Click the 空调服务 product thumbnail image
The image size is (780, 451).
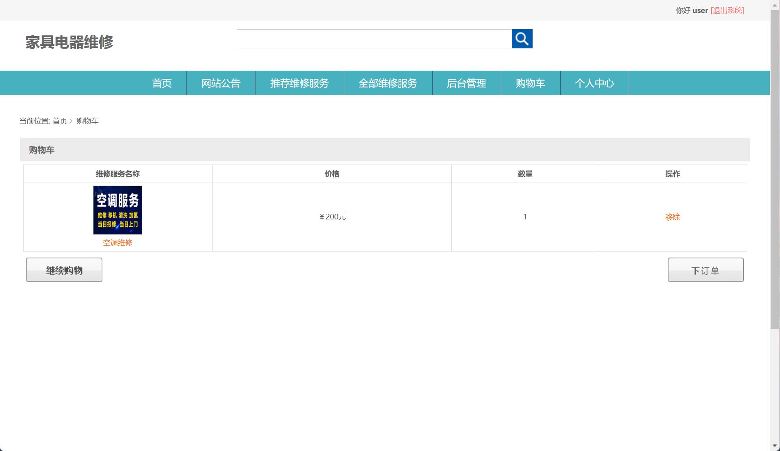pos(117,210)
